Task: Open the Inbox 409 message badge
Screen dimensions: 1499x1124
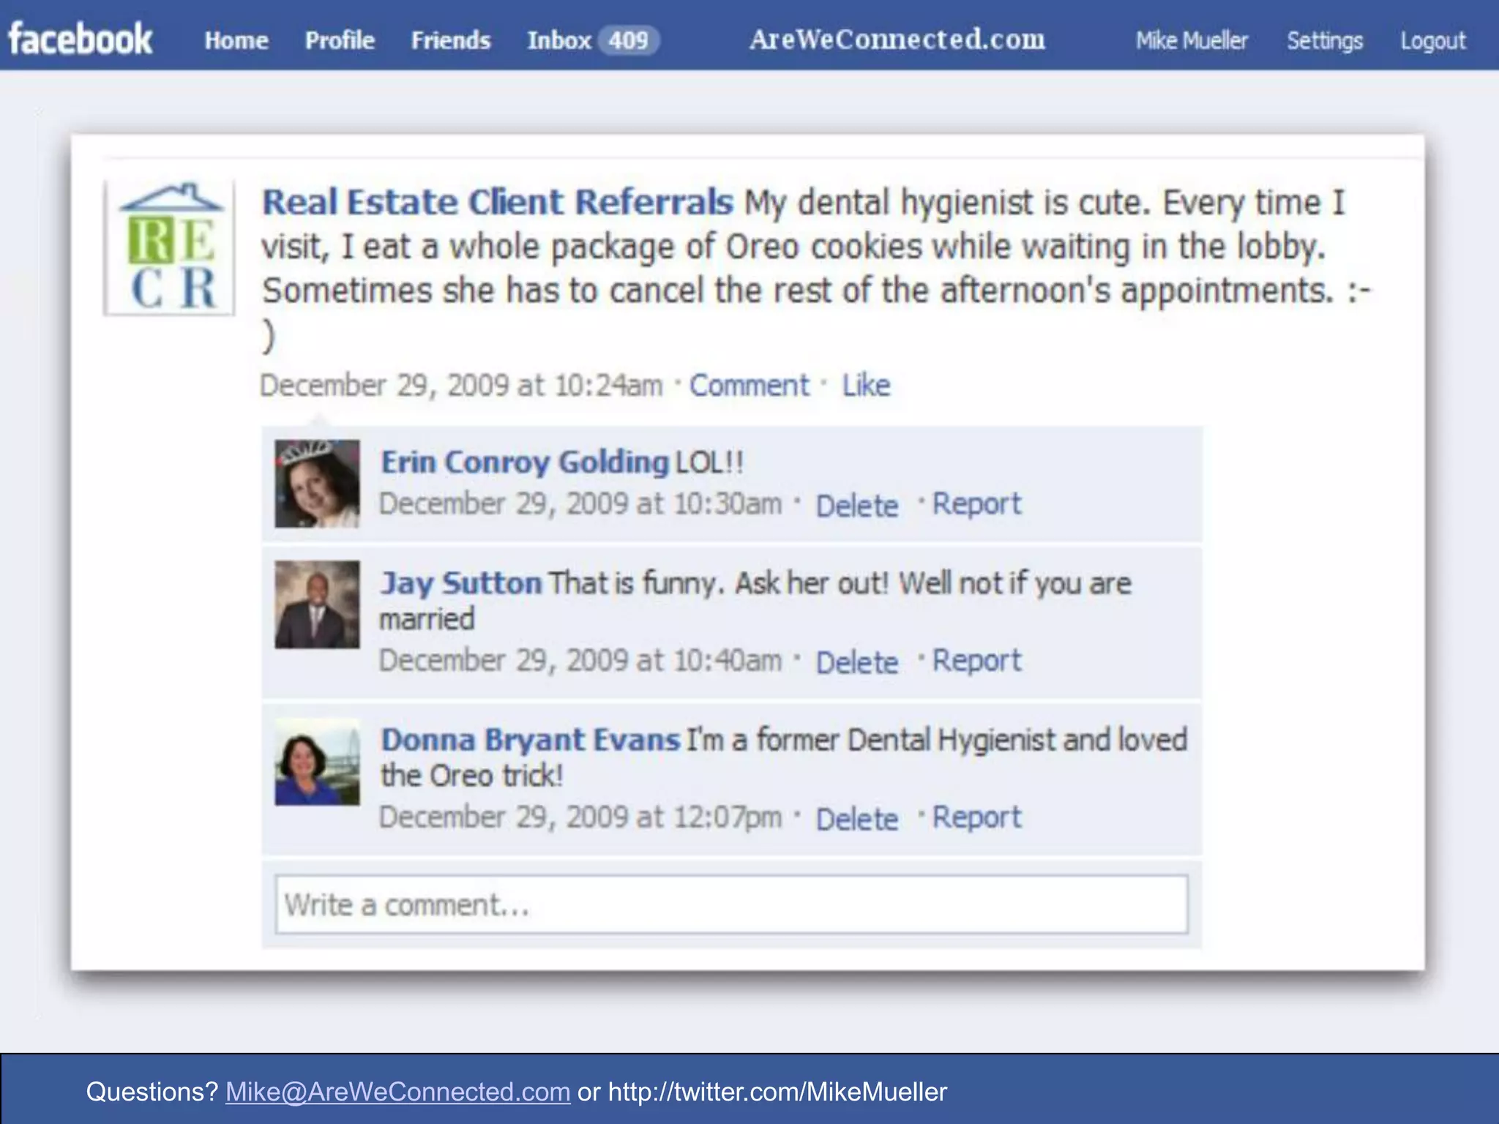Action: [x=628, y=40]
